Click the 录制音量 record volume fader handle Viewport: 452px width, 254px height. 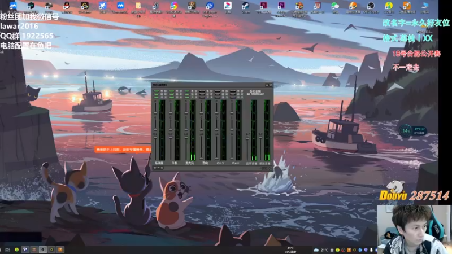(x=260, y=137)
